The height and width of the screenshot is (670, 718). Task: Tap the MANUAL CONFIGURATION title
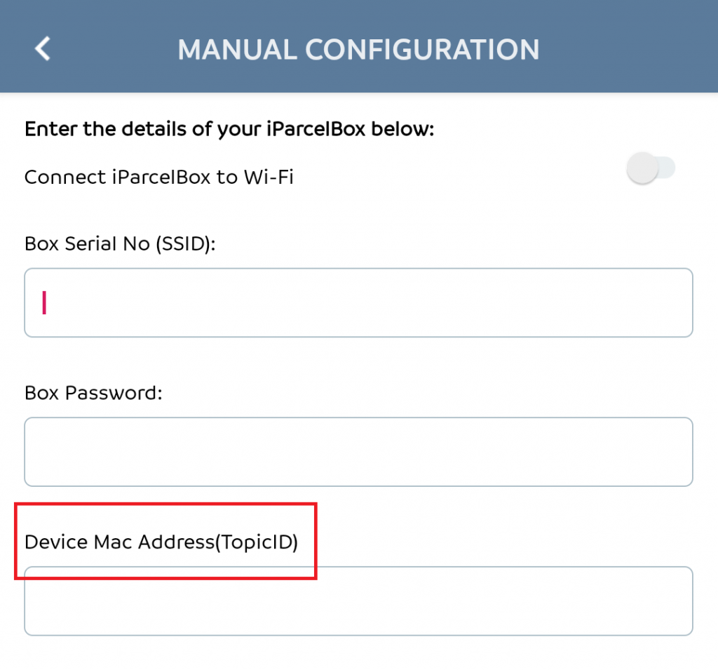tap(359, 49)
